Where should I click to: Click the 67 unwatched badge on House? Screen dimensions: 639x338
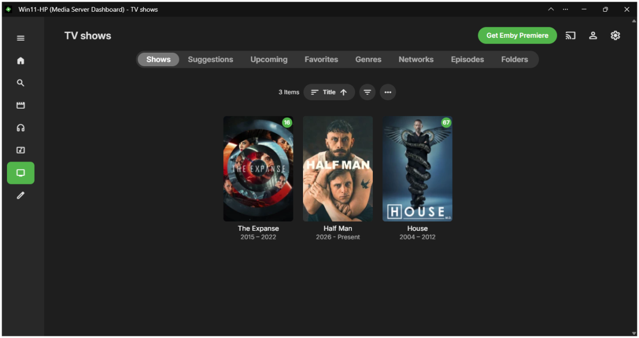point(446,123)
